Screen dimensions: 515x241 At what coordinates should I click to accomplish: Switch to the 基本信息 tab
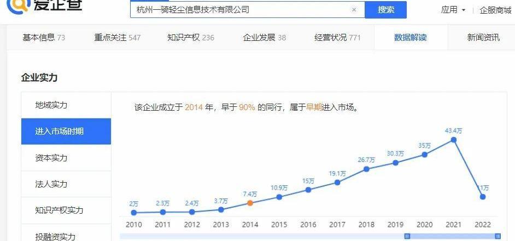click(44, 37)
